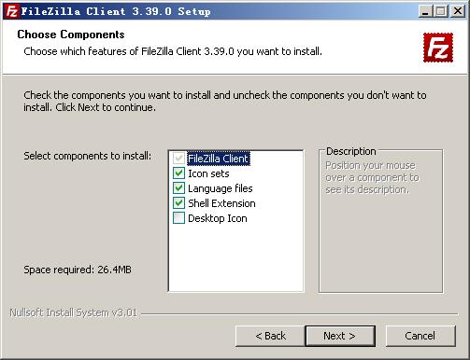This screenshot has width=470, height=360.
Task: Click the greyed FileZilla Client checkbox
Action: tap(178, 159)
